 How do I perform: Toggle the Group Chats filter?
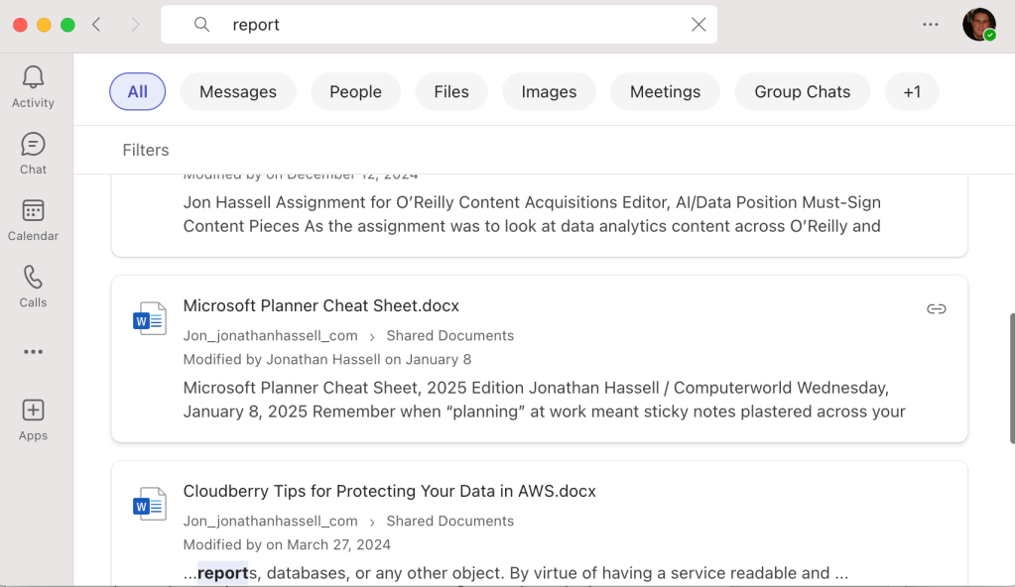click(802, 91)
